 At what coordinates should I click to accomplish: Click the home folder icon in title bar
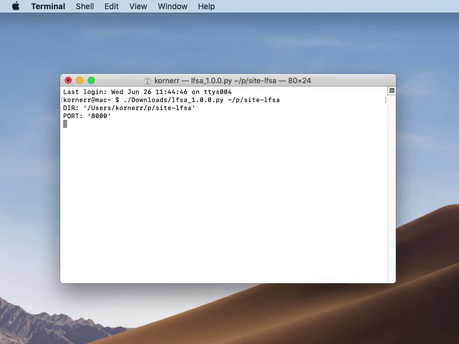click(147, 81)
